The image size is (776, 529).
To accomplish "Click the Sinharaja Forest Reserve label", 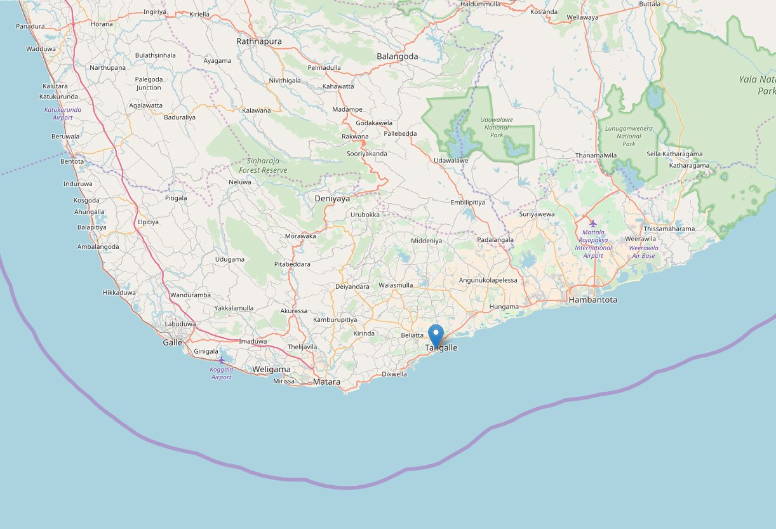I will [264, 166].
